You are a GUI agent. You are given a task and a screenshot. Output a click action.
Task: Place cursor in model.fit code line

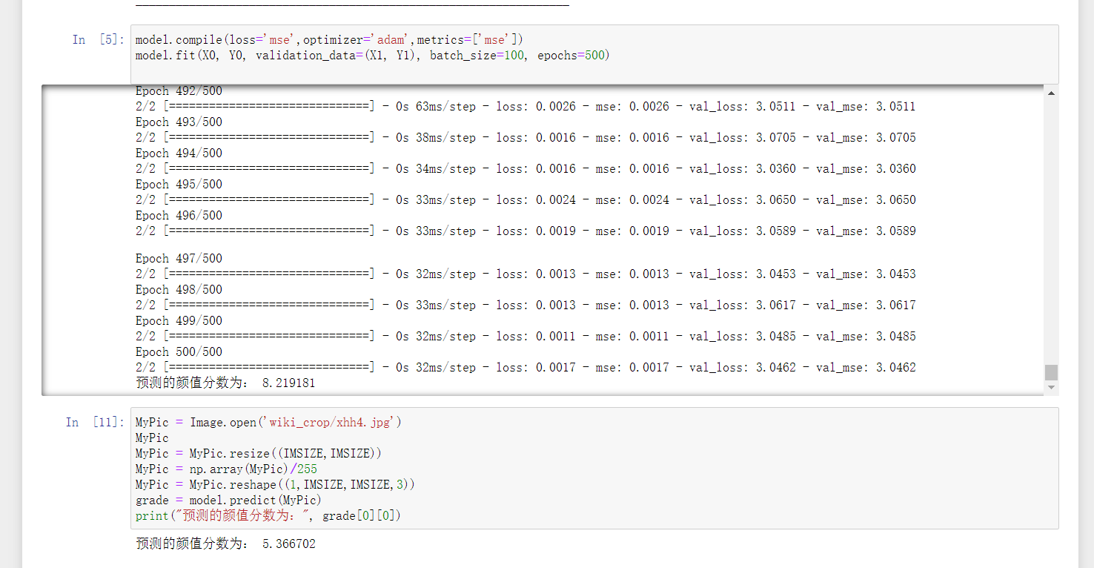coord(372,56)
